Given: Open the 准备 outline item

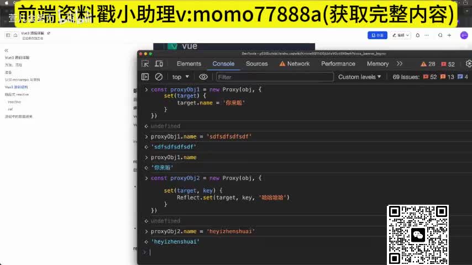Looking at the screenshot, I should (x=8, y=72).
